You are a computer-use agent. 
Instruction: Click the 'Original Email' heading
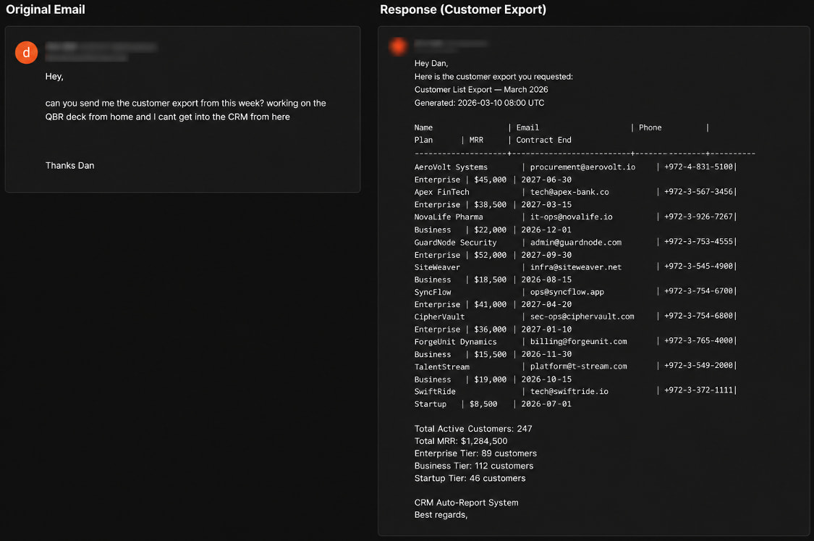pos(45,9)
